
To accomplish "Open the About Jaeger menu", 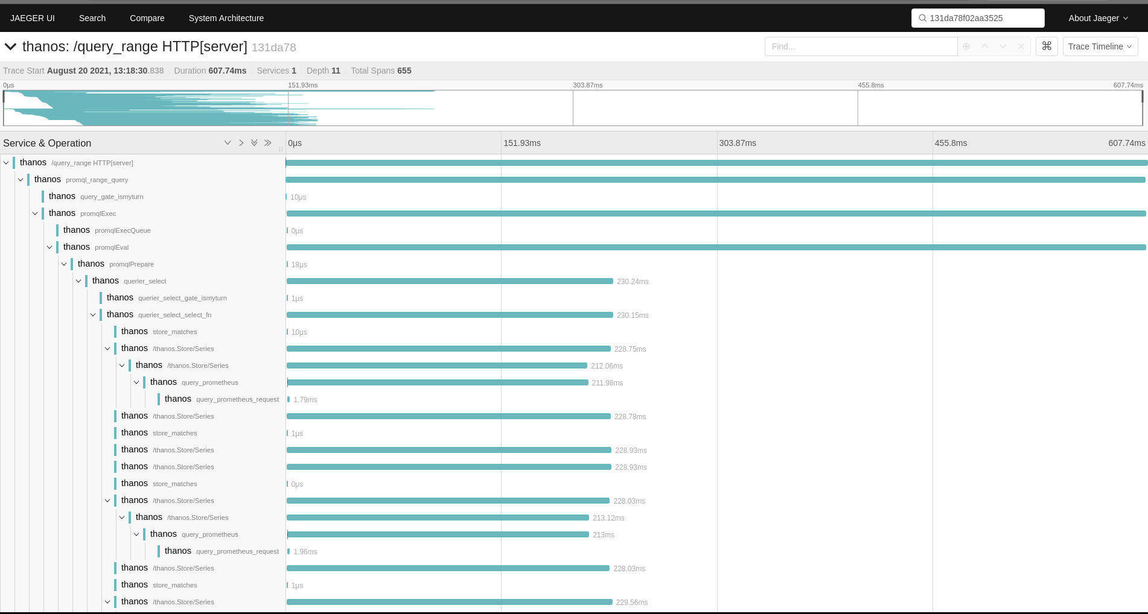I will click(1098, 18).
